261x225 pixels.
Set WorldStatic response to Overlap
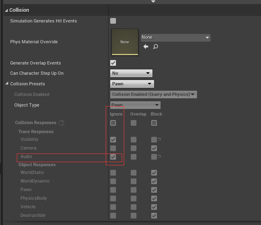click(x=134, y=173)
